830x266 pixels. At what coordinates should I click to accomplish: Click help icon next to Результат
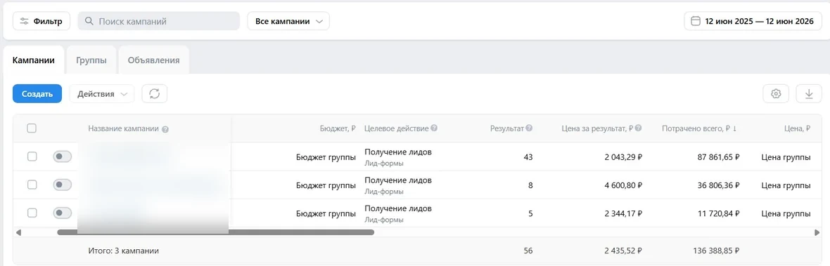click(x=530, y=128)
